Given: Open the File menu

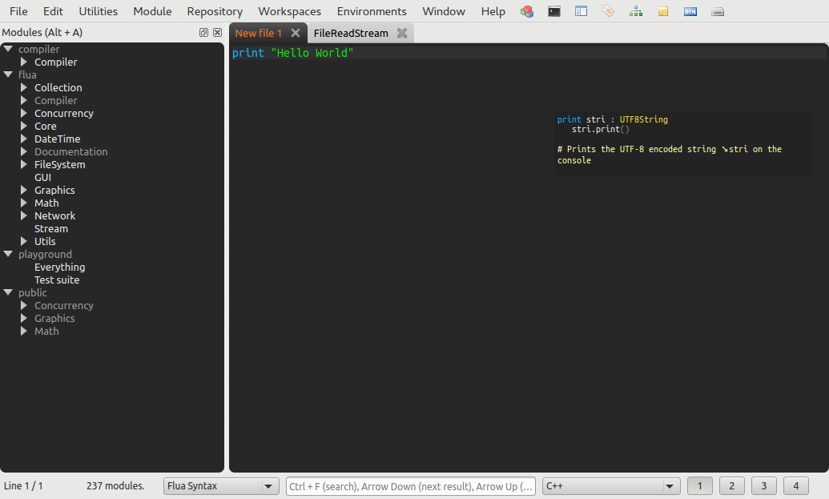Looking at the screenshot, I should pyautogui.click(x=18, y=11).
